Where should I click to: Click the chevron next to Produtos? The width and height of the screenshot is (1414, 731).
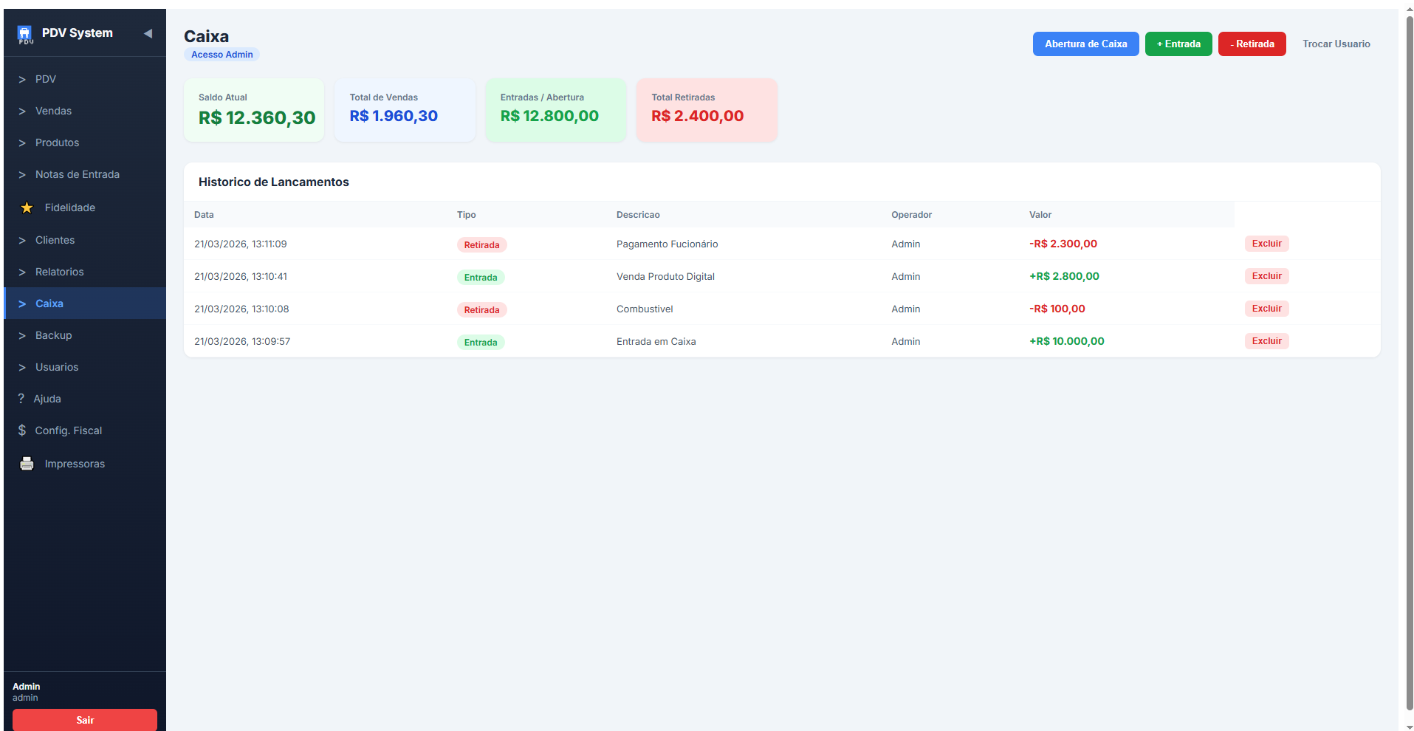[x=22, y=143]
